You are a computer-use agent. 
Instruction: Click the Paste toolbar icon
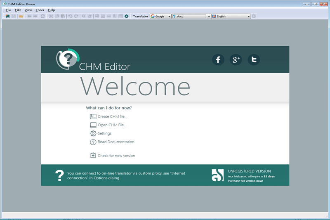tap(63, 16)
